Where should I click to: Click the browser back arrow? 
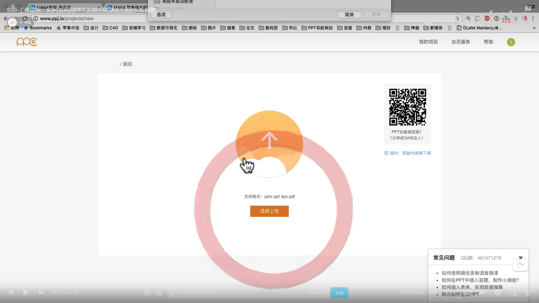tap(6, 19)
